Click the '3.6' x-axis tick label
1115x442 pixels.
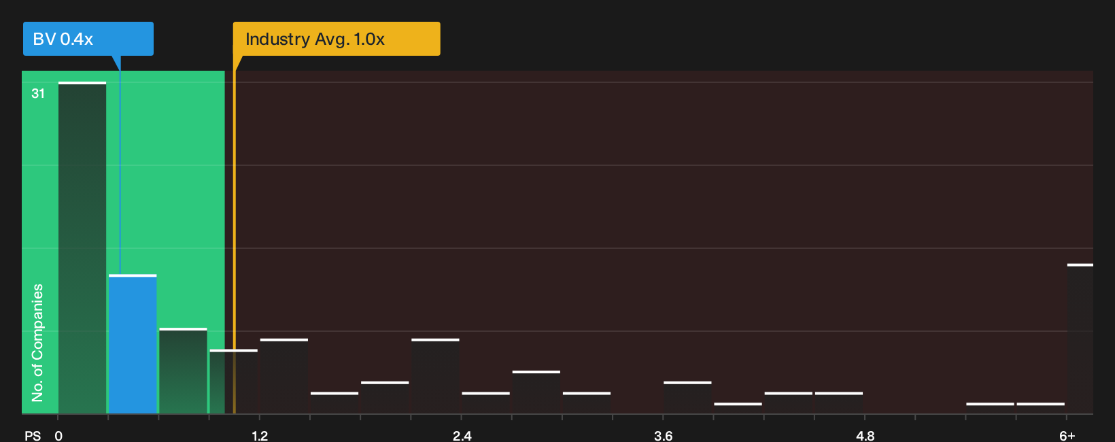click(663, 435)
